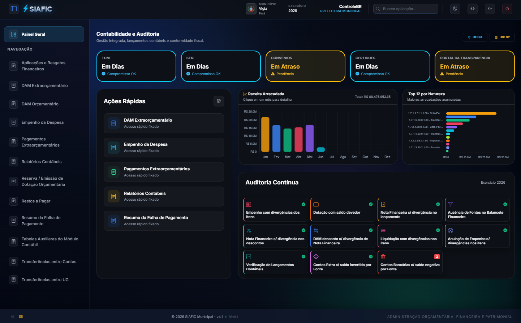Click the April red bar in Receita chart
521x323 pixels.
(298, 140)
